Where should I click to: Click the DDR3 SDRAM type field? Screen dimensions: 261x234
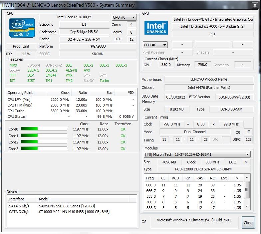click(x=231, y=109)
